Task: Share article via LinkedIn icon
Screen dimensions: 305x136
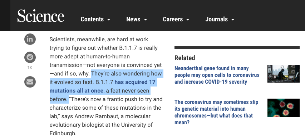Action: point(30,39)
